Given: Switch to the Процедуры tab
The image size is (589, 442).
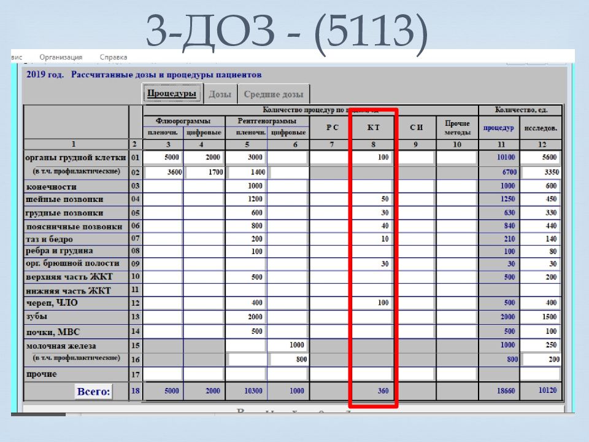Looking at the screenshot, I should pyautogui.click(x=171, y=94).
